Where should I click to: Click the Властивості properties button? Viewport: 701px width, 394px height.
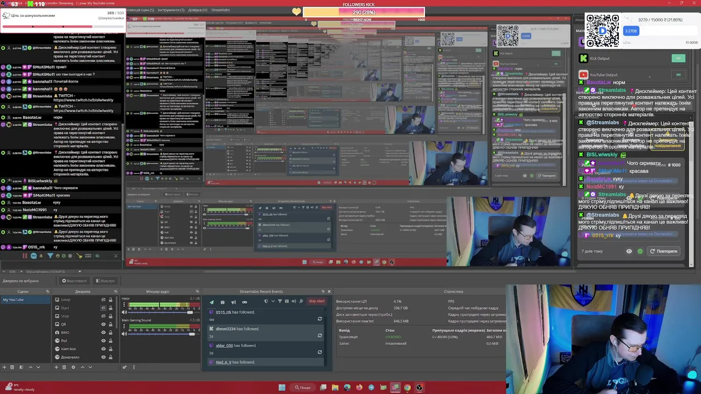point(74,281)
